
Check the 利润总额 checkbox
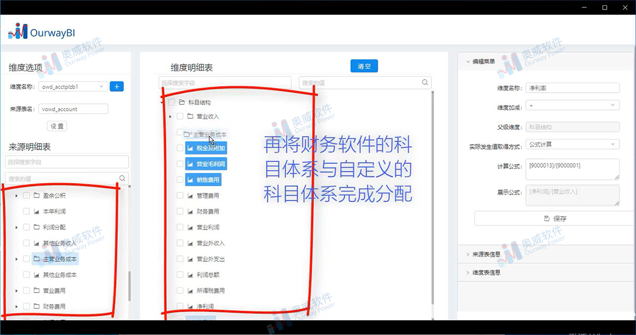[x=180, y=275]
